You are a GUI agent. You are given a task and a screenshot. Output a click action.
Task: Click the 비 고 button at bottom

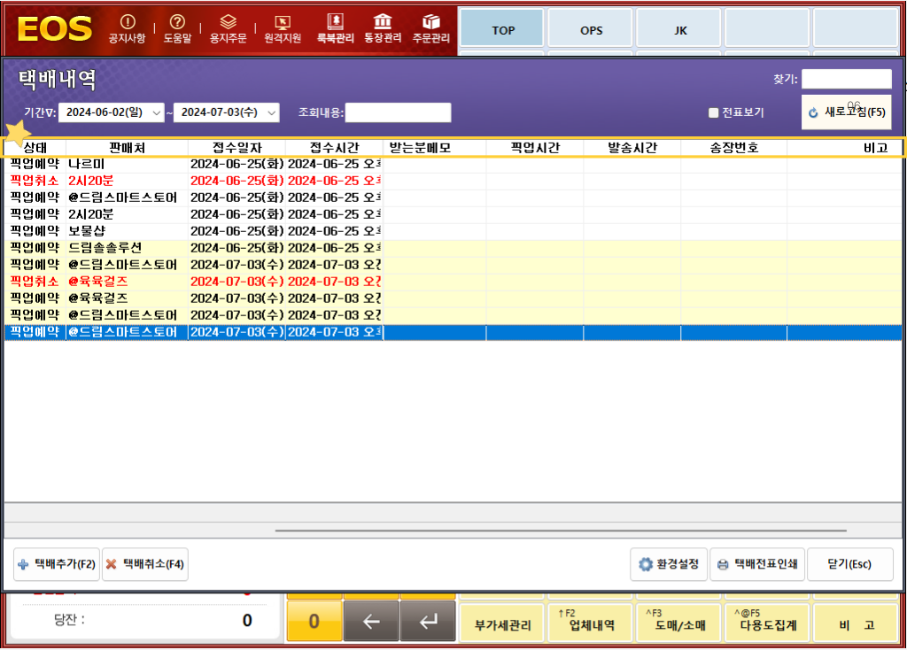click(857, 623)
